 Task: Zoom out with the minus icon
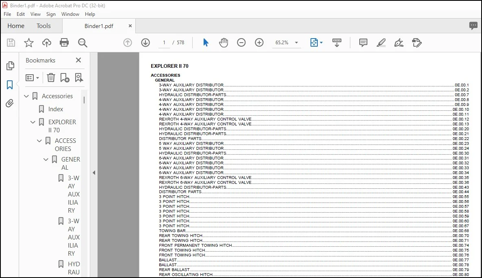[241, 43]
